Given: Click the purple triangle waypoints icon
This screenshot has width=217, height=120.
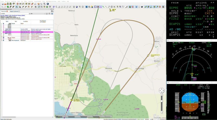Looking at the screenshot, I should tap(101, 7).
